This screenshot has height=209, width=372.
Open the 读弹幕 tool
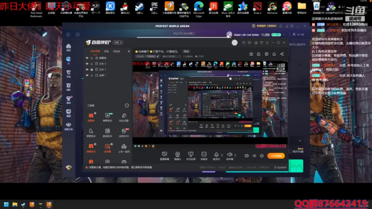point(107,148)
